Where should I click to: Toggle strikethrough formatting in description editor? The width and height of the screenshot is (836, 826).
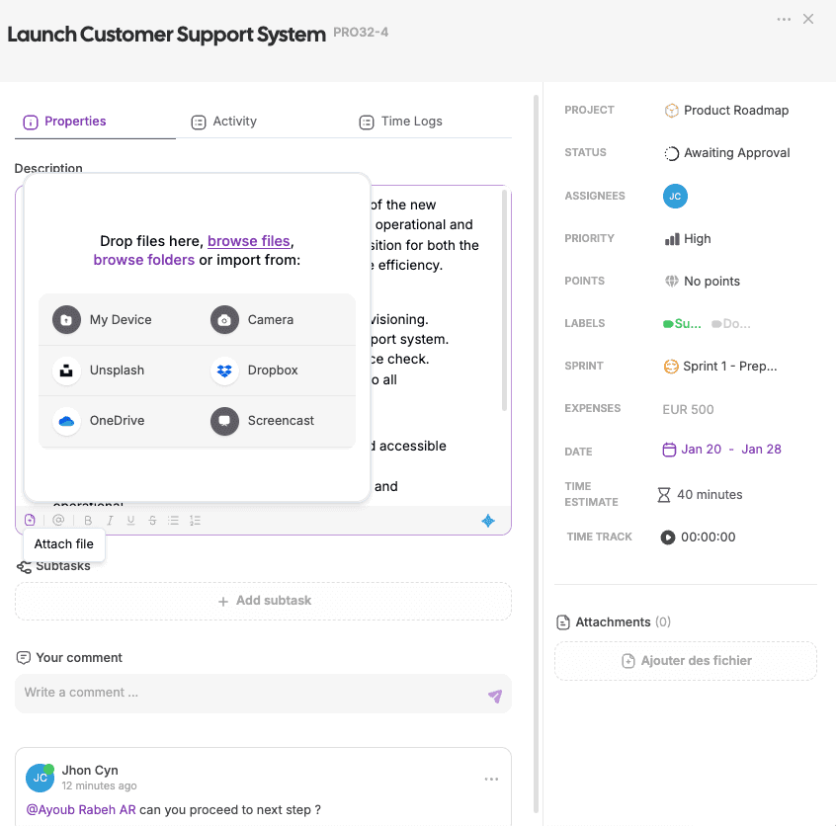(x=152, y=521)
